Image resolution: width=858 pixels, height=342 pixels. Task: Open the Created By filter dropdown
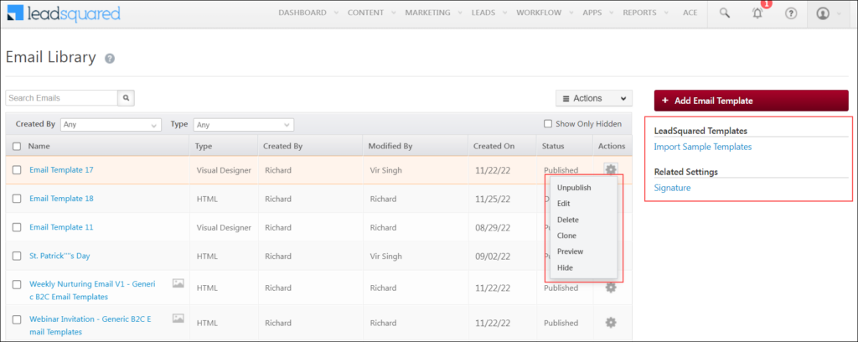[111, 125]
